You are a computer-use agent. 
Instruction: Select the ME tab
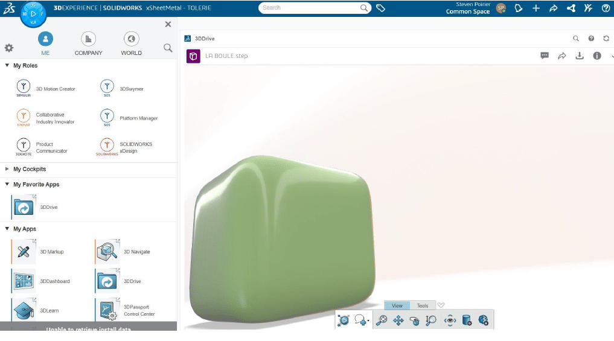(45, 43)
